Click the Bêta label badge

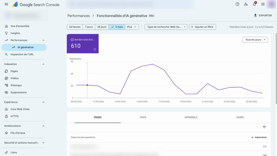(151, 16)
